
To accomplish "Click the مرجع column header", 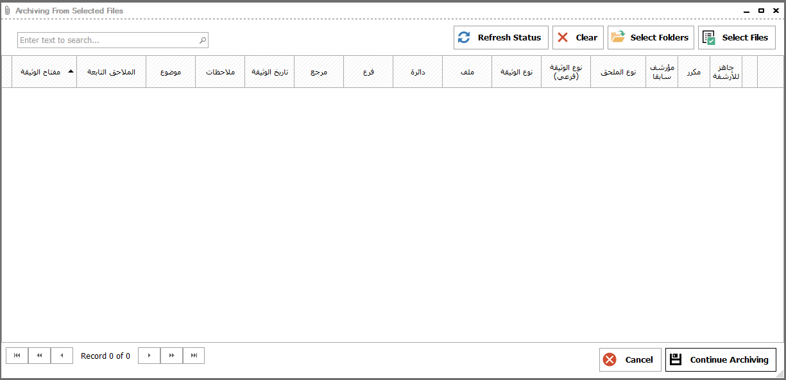I will point(319,71).
